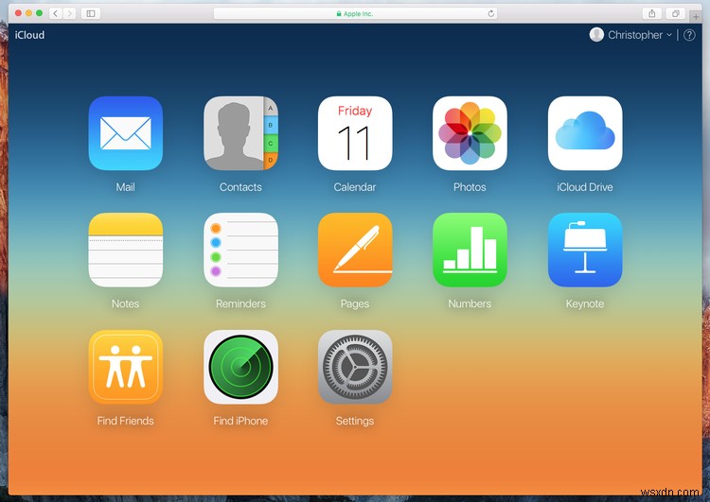Image resolution: width=710 pixels, height=502 pixels.
Task: Click the Numbers label text
Action: (470, 303)
